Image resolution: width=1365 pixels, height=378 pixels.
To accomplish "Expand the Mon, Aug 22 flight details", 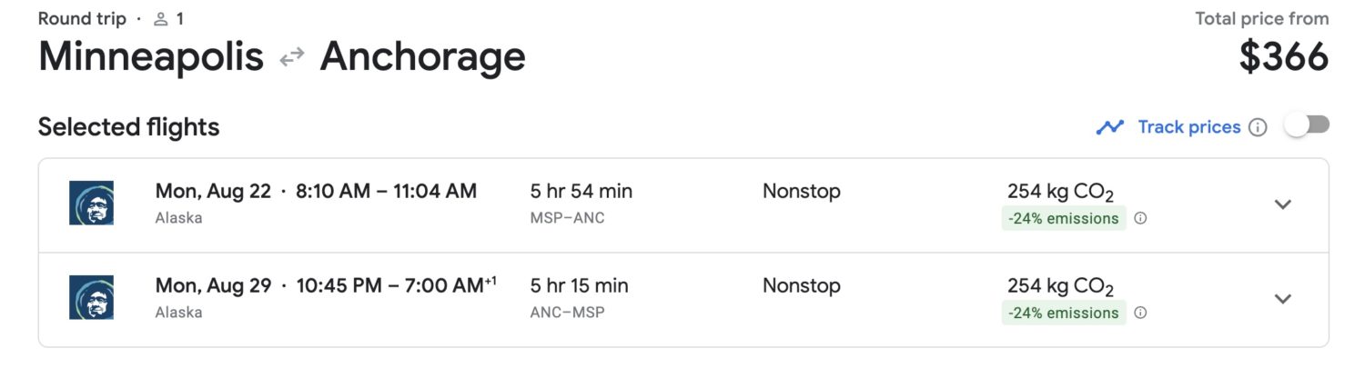I will tap(1282, 204).
